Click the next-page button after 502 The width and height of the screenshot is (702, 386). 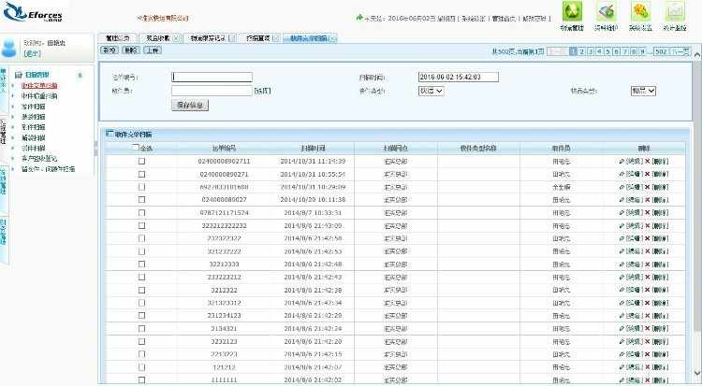[680, 51]
